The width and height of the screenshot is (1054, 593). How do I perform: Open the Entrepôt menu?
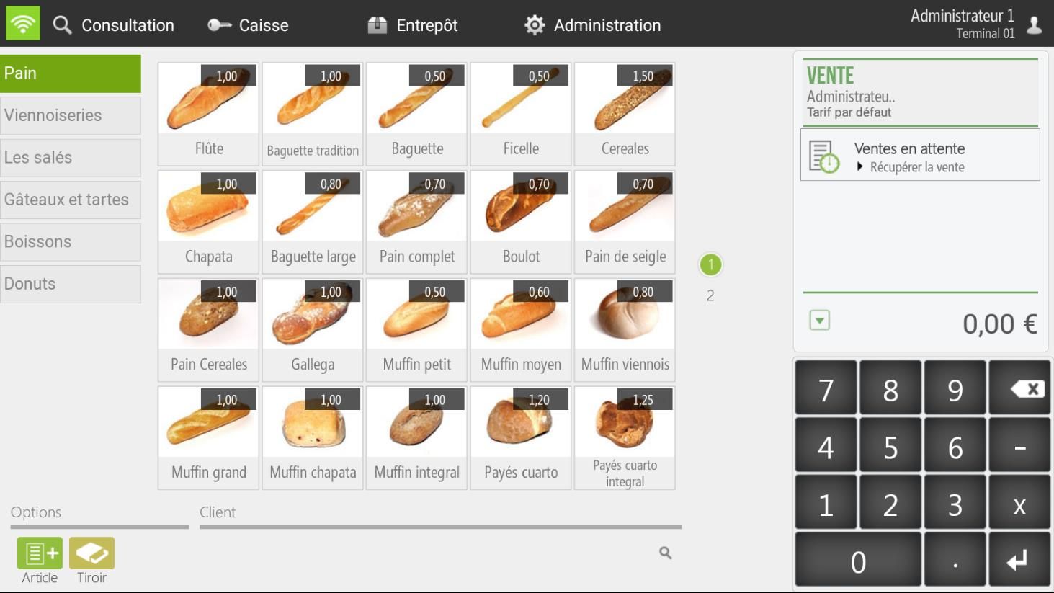(x=426, y=24)
